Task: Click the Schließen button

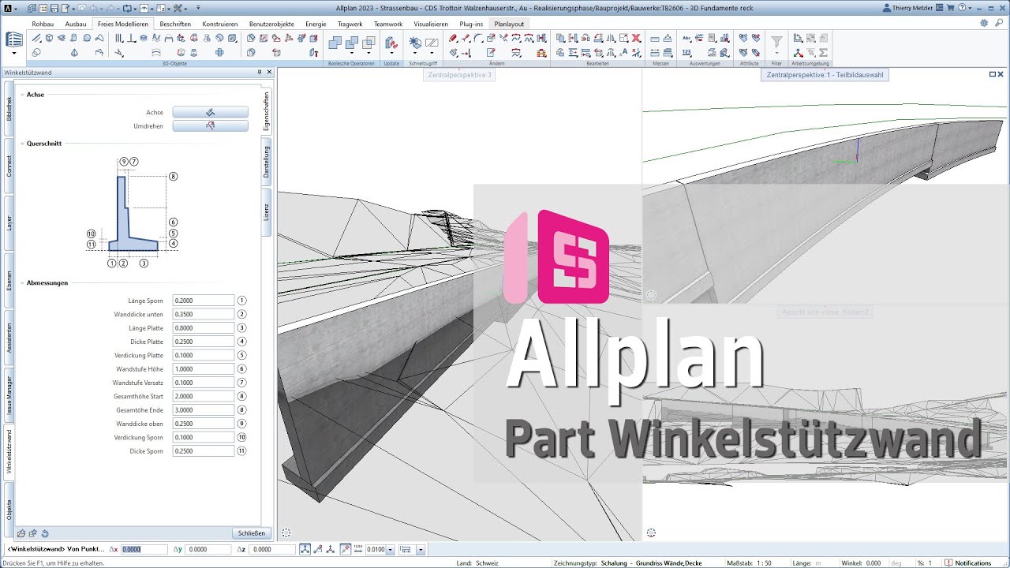Action: click(x=252, y=533)
